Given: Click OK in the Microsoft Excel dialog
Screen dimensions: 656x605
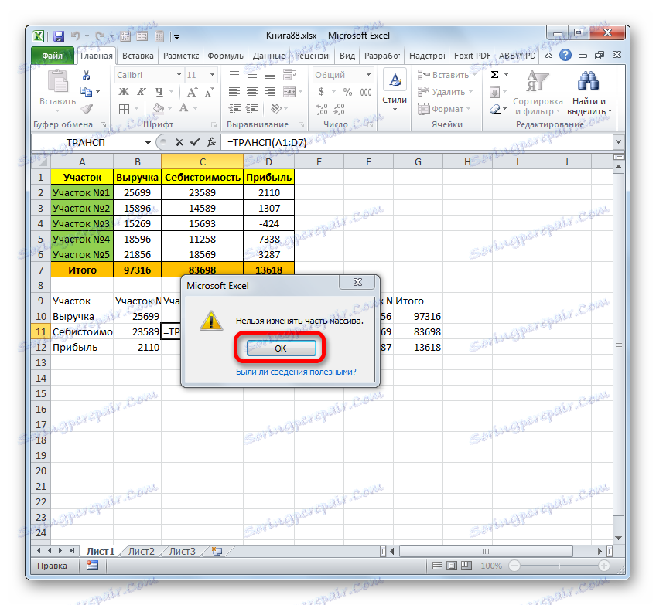Looking at the screenshot, I should [x=281, y=348].
